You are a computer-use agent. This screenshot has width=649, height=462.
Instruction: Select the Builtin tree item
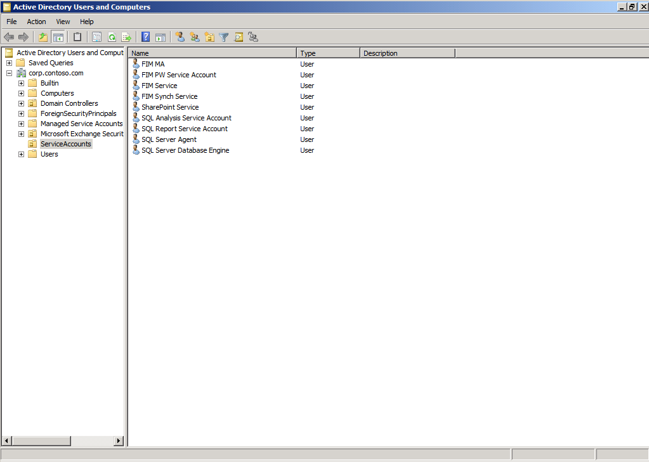click(49, 83)
